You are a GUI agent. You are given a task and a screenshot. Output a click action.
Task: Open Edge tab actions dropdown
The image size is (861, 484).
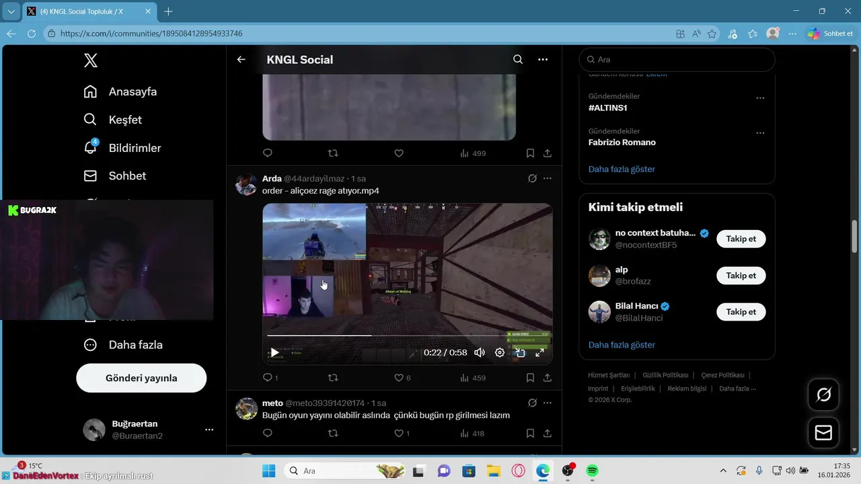tap(11, 11)
